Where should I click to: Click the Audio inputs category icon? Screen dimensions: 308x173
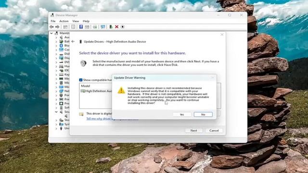[x=61, y=37]
